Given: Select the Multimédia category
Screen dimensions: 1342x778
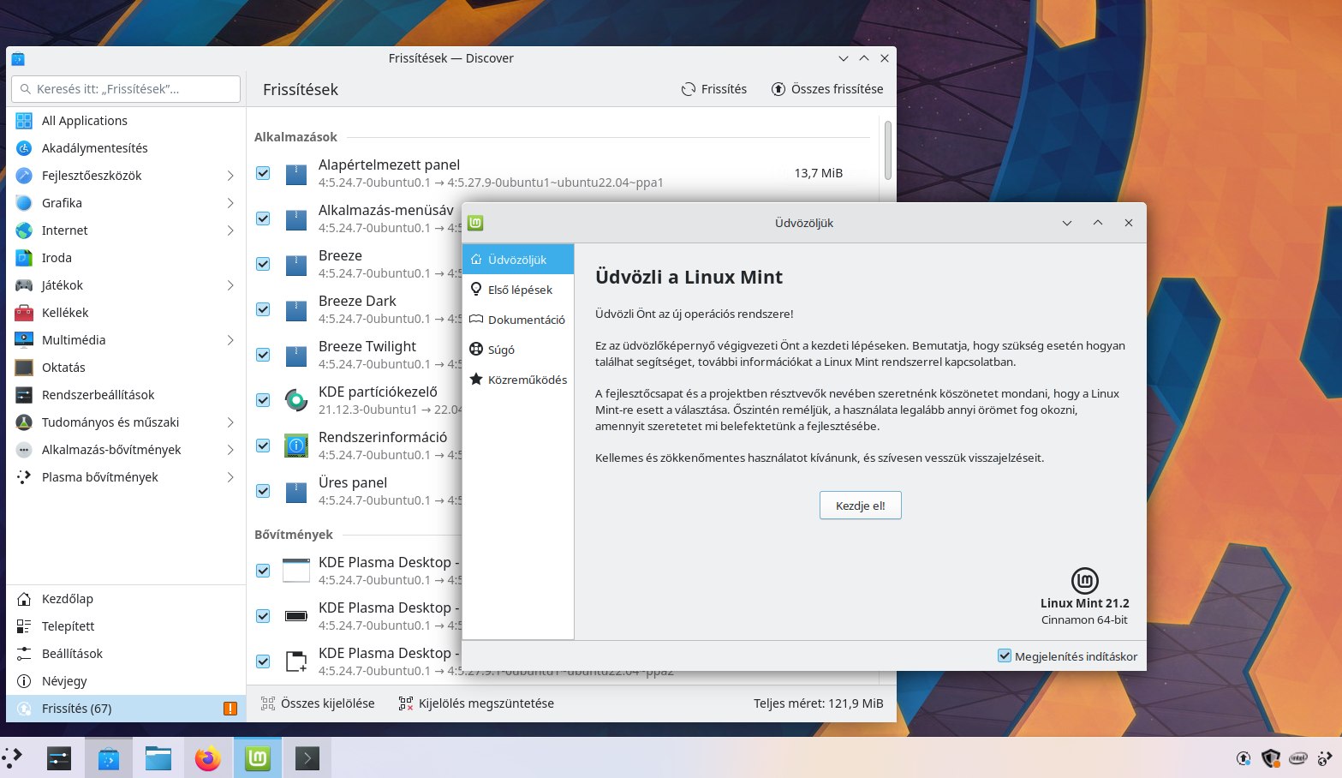Looking at the screenshot, I should click(x=126, y=340).
